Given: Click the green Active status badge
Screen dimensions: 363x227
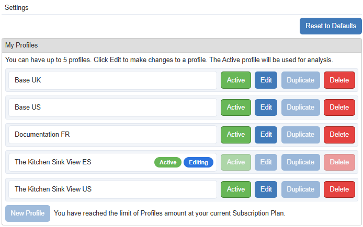Looking at the screenshot, I should tap(168, 162).
